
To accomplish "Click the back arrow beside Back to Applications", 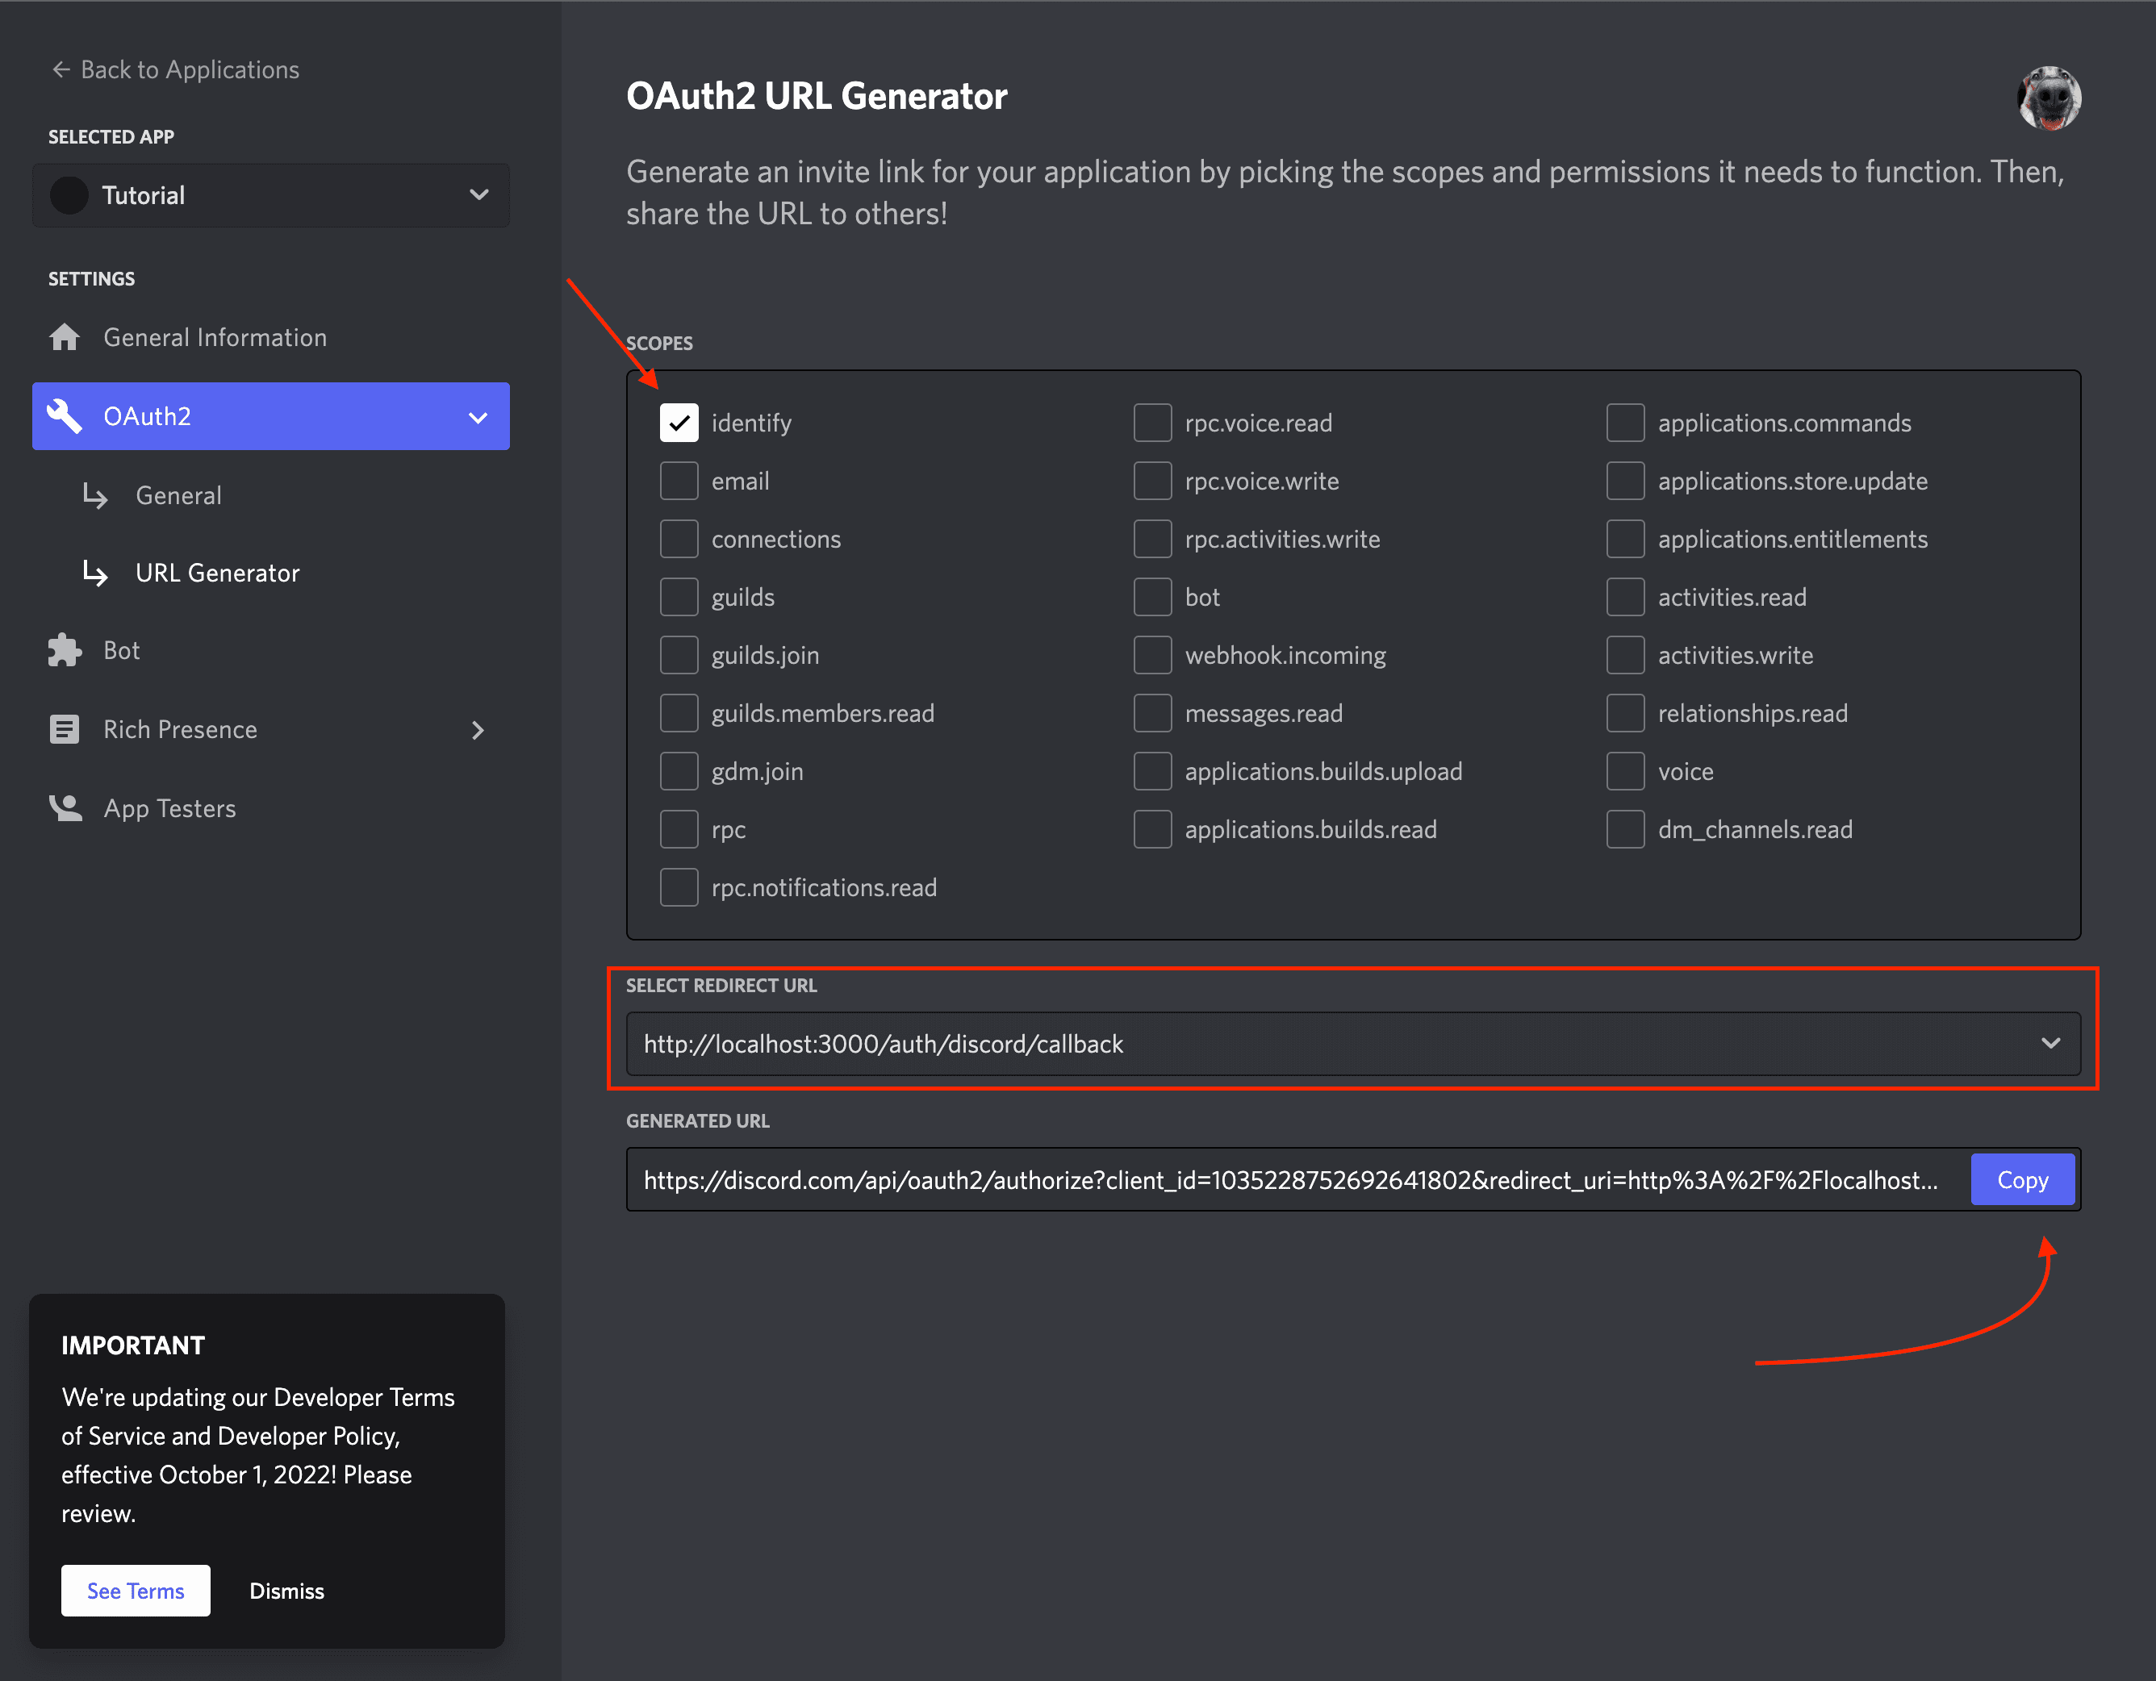I will (x=61, y=69).
